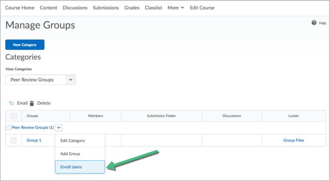Open the Peer Review Groups category link

pyautogui.click(x=30, y=127)
